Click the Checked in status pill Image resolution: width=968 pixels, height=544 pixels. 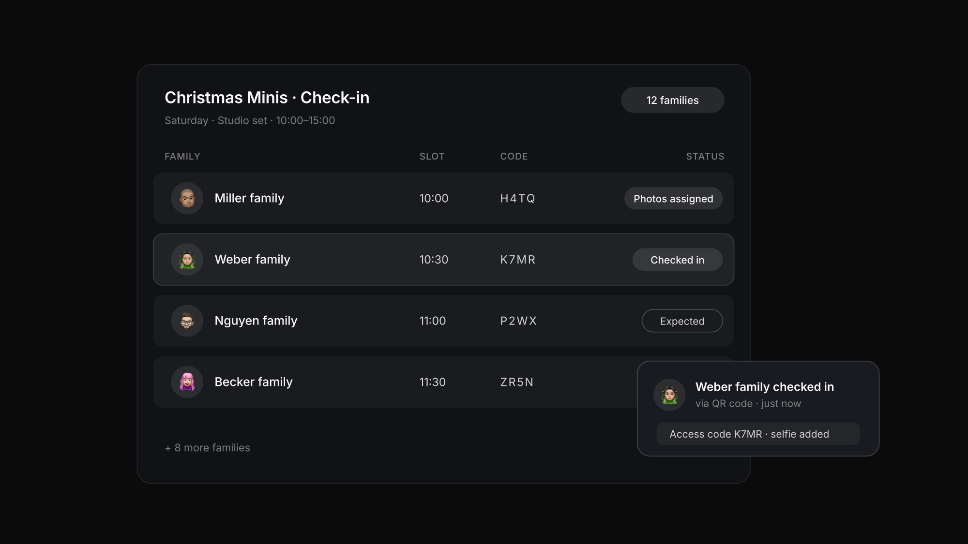(x=677, y=260)
